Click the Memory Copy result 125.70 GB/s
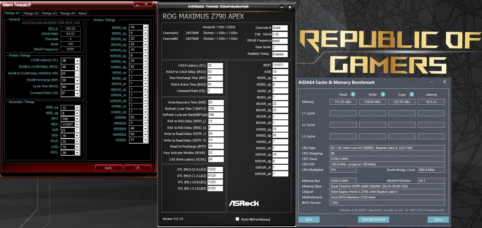Viewport: 482px width, 228px height. click(x=402, y=102)
